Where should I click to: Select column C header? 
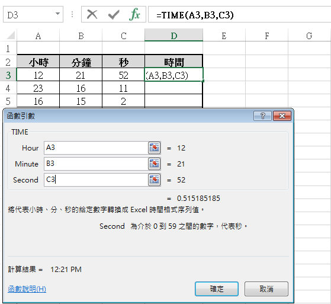coord(124,36)
